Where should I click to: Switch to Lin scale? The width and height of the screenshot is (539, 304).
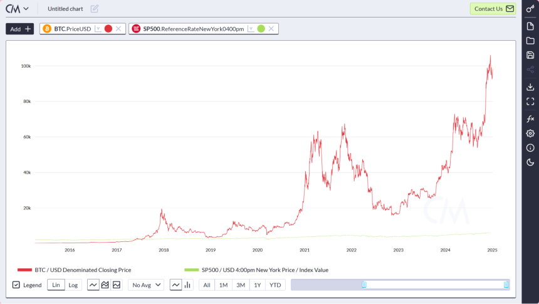56,285
